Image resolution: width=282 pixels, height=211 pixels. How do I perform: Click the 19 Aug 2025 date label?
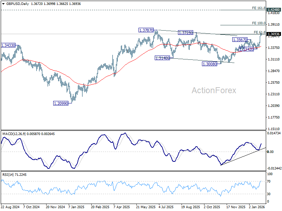click(x=190, y=207)
